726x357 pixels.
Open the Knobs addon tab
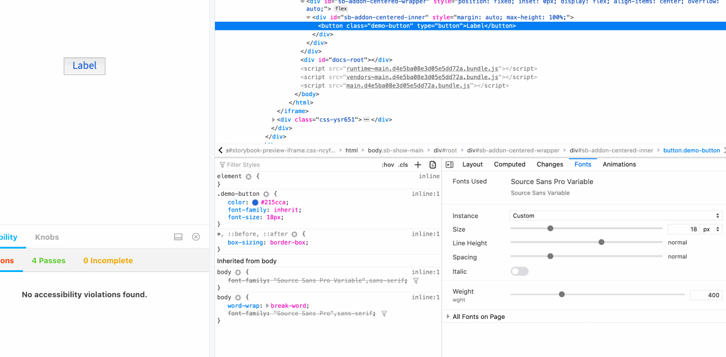coord(47,237)
